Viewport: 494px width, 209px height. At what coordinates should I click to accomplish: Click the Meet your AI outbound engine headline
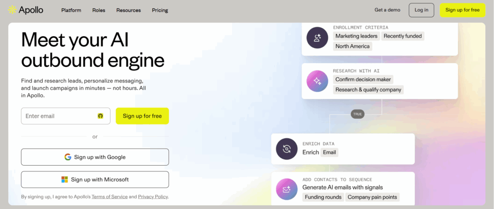pos(93,50)
